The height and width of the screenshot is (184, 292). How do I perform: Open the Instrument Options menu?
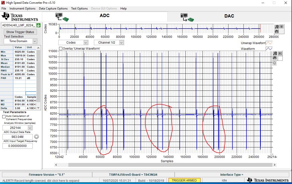22,9
